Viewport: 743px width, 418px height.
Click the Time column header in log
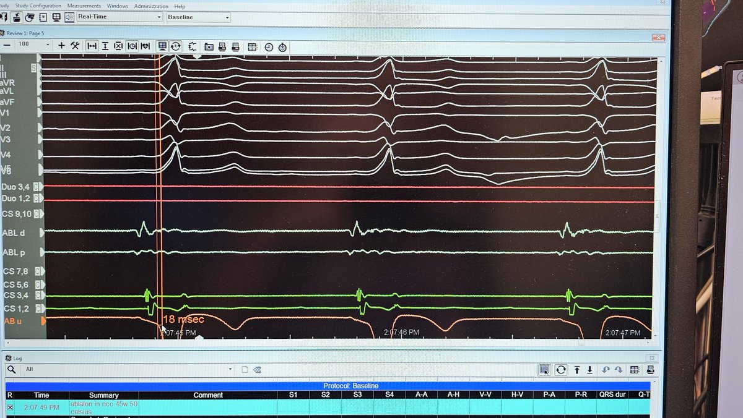pos(41,395)
